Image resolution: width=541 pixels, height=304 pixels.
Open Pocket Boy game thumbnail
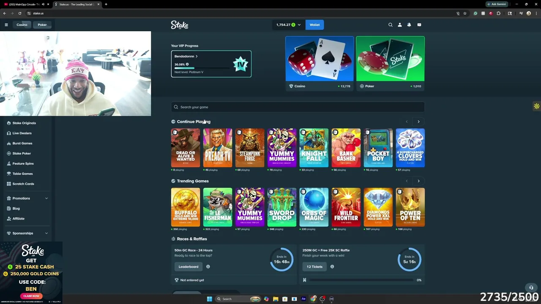[x=378, y=148]
